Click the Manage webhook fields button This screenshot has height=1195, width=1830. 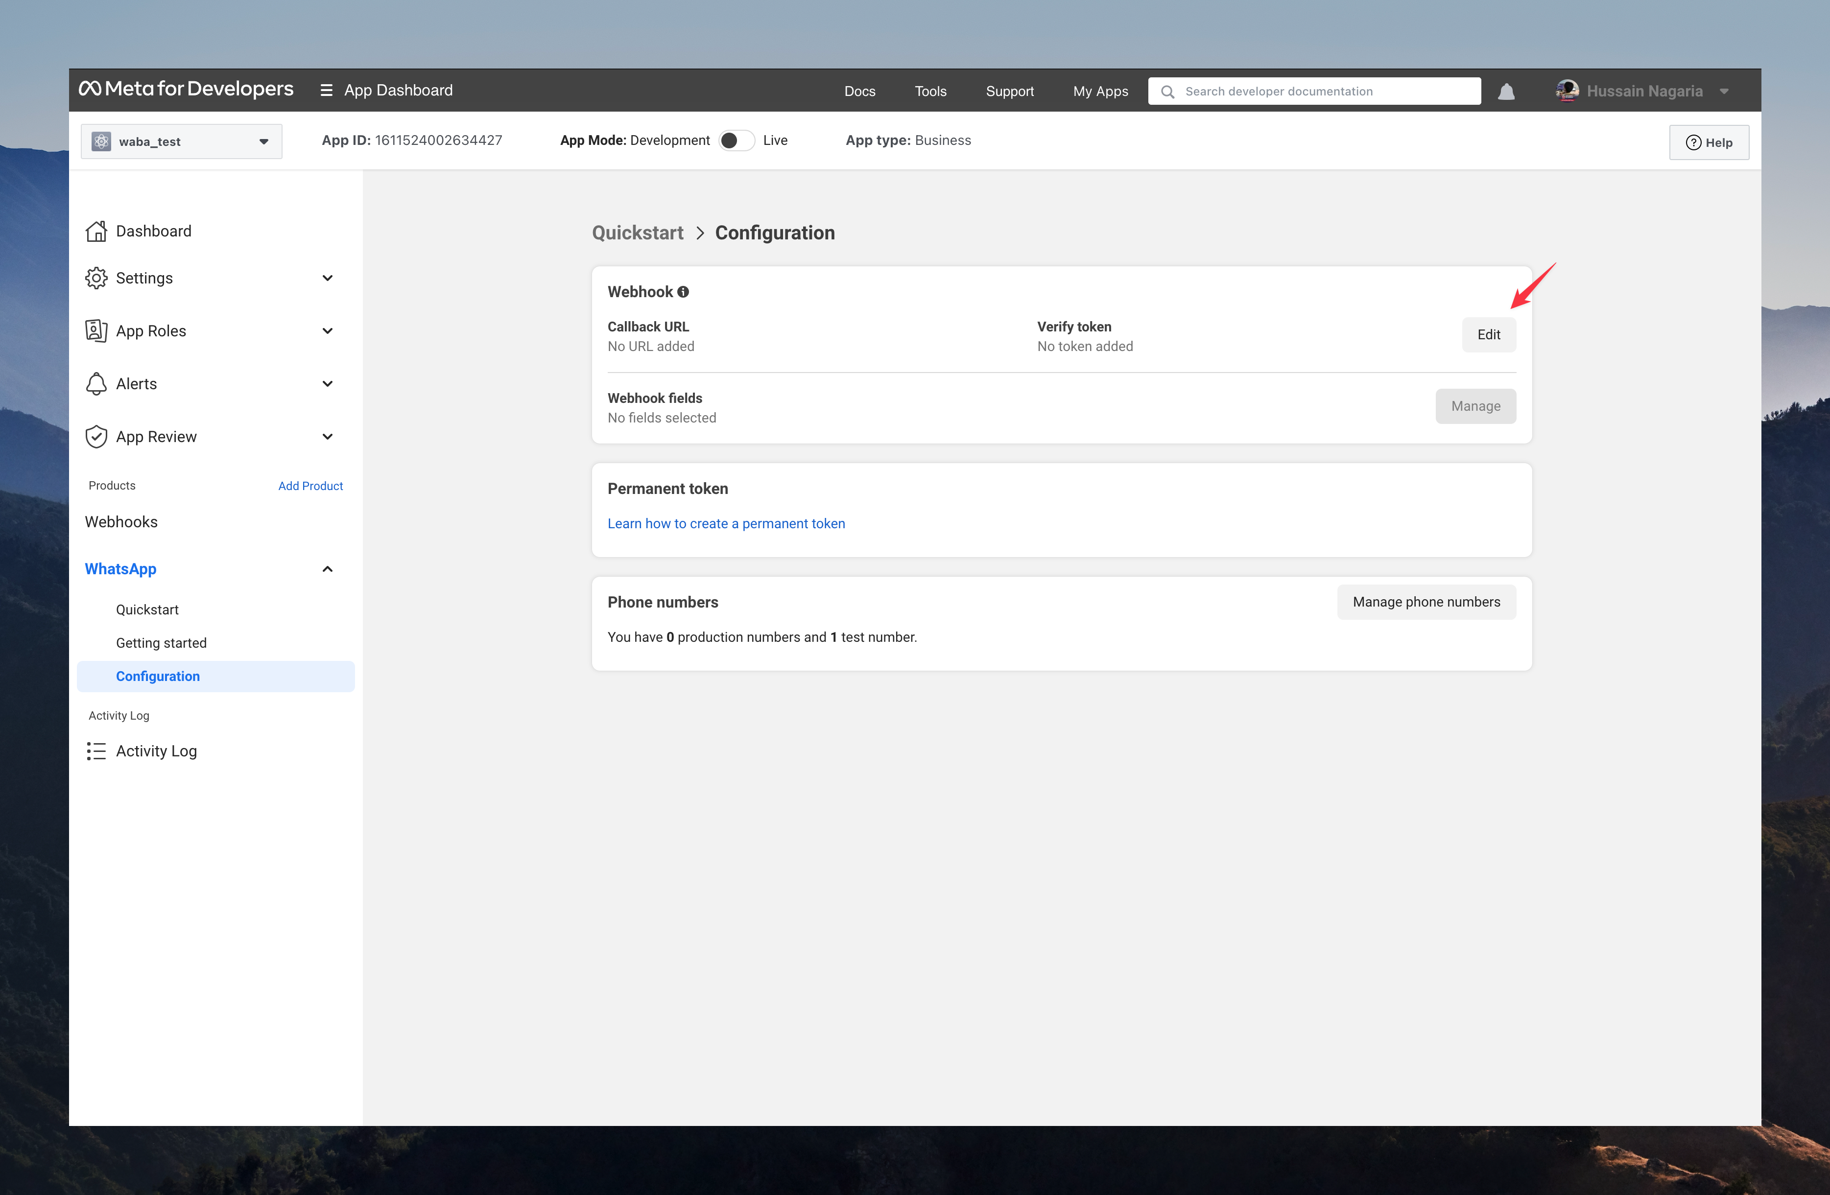coord(1475,405)
